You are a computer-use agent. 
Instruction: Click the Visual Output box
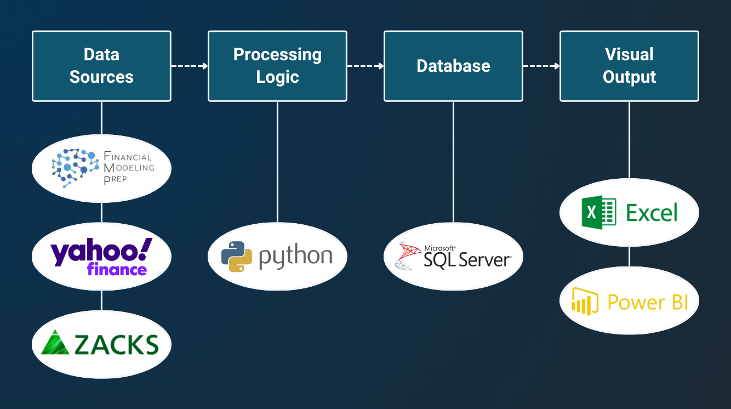629,66
